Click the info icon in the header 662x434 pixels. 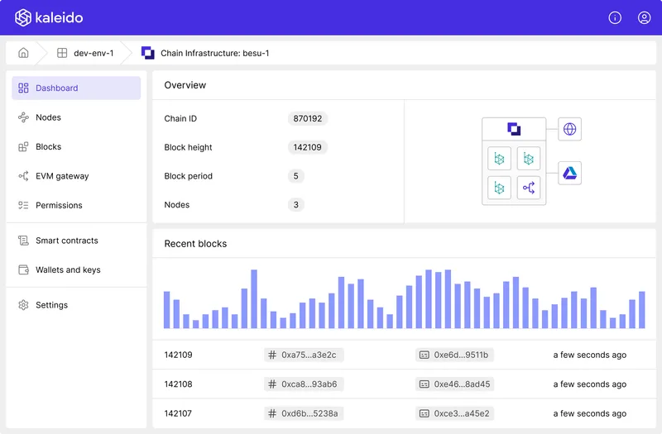click(x=615, y=17)
